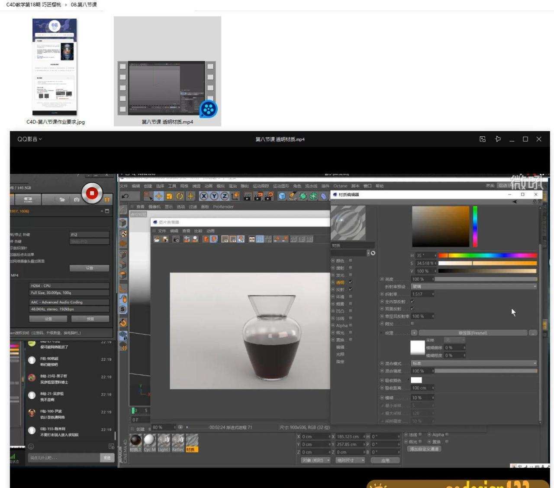Click the saturation S slider bar

pos(487,263)
